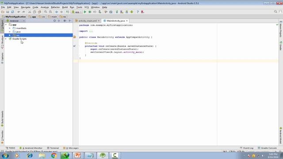Expand the res folder arrow
Screen dimensions: 283x159
click(10, 35)
